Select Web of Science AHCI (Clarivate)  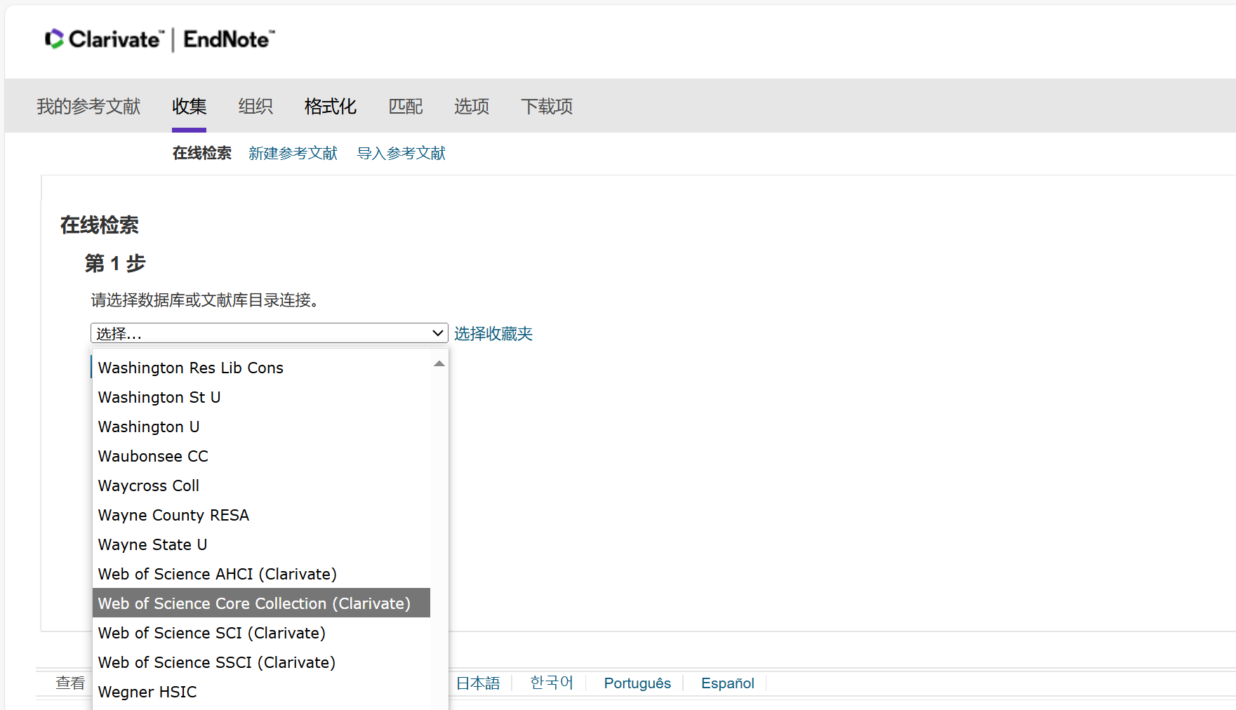[x=261, y=574]
